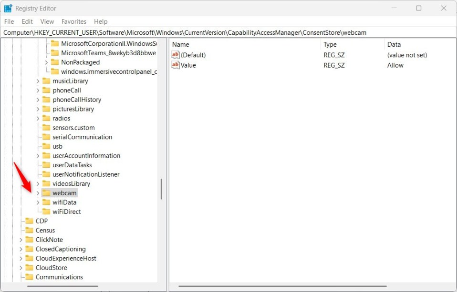Expand the phoneCallHistory key

click(x=38, y=100)
